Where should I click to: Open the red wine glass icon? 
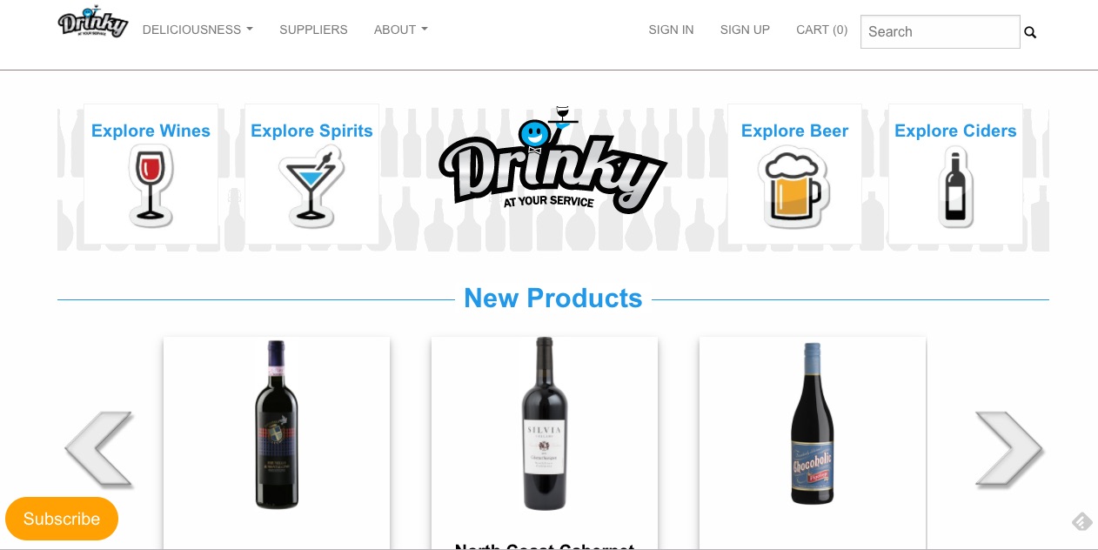coord(151,186)
